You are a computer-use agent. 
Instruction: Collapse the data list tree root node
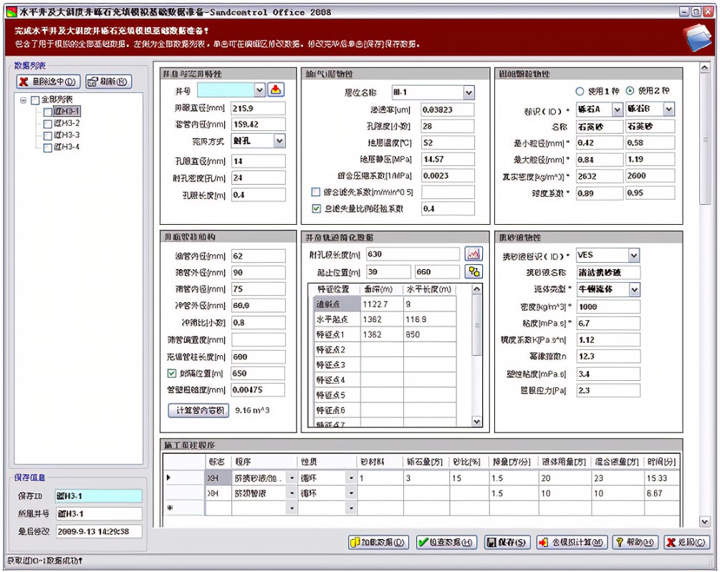point(23,100)
